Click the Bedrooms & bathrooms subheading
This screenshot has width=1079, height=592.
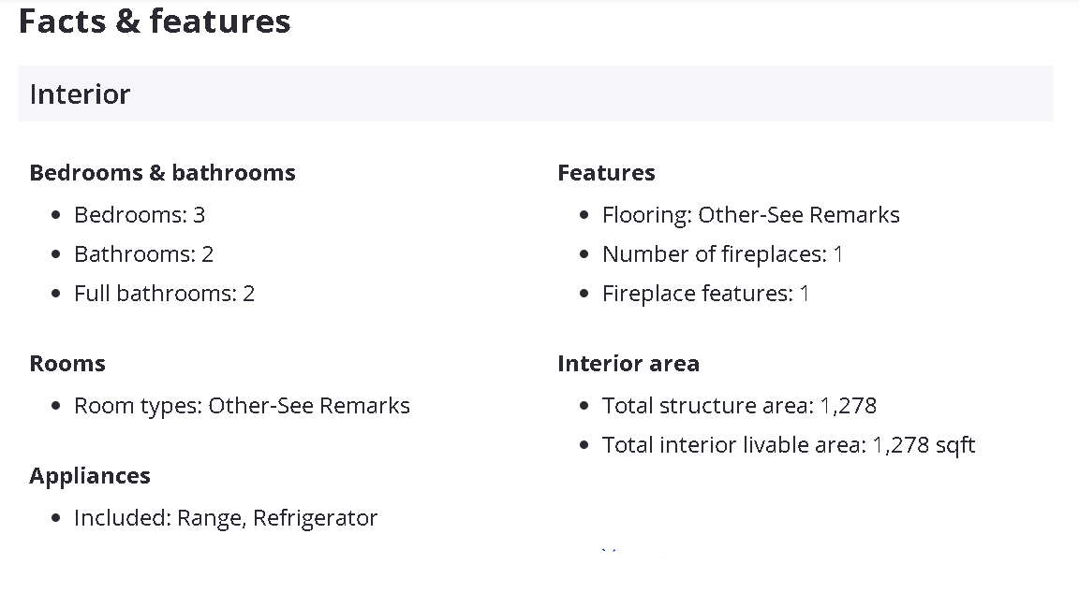coord(162,173)
